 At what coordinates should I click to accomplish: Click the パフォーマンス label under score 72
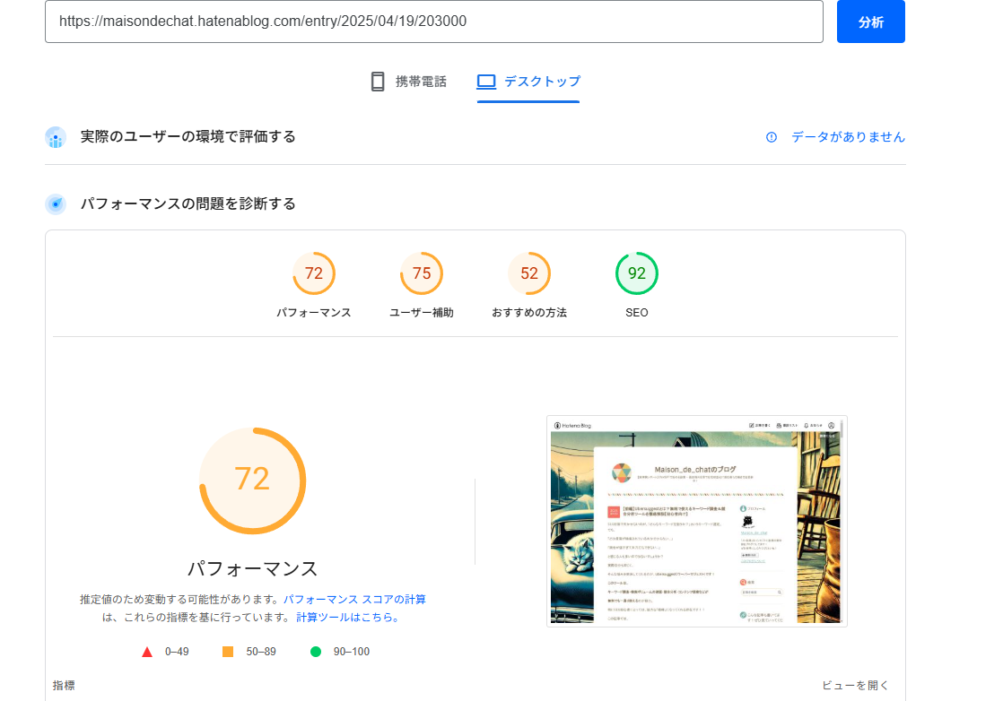pyautogui.click(x=313, y=313)
